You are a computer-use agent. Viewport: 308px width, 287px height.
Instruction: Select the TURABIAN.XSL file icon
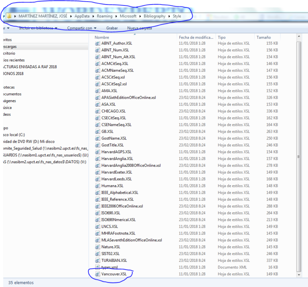click(97, 260)
